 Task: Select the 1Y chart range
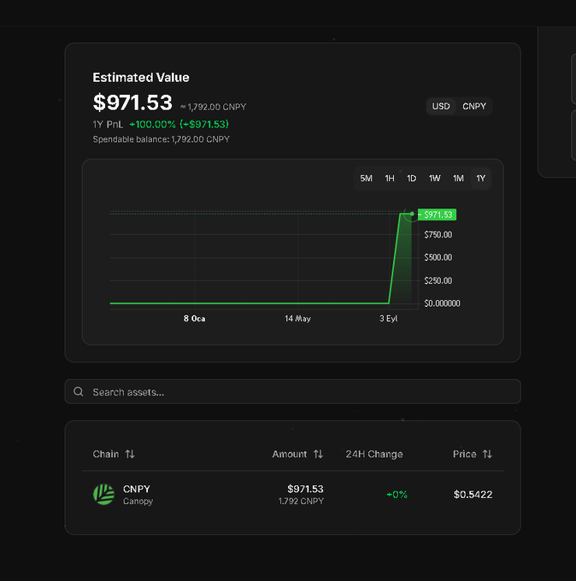click(481, 179)
